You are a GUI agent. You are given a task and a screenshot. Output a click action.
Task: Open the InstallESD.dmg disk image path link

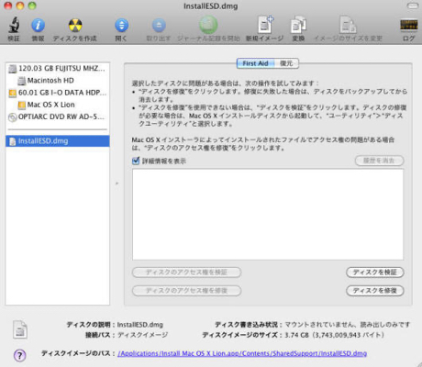pyautogui.click(x=242, y=353)
